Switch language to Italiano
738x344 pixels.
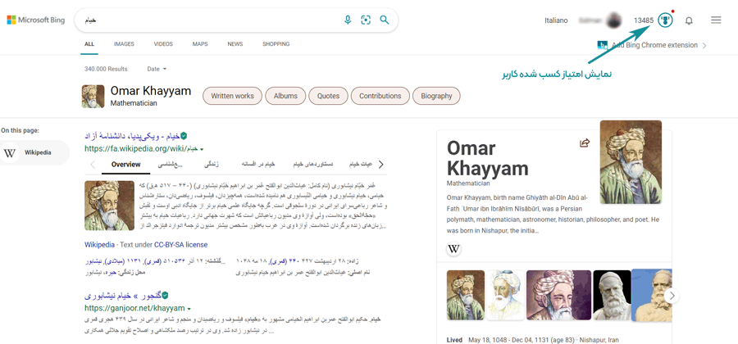coord(556,20)
